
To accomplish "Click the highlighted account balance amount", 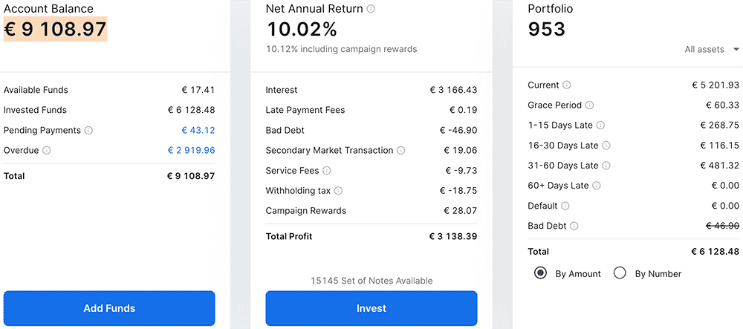I will click(56, 30).
